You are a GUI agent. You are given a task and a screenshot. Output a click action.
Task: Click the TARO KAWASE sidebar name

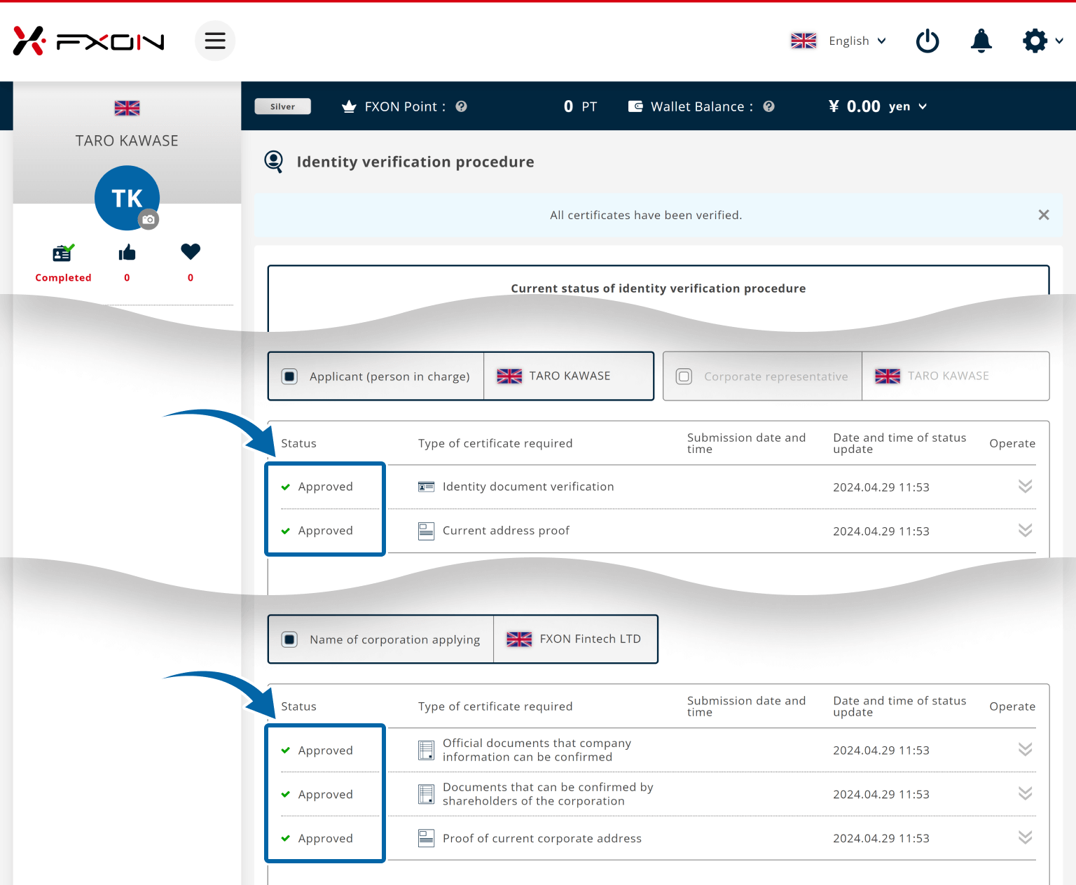coord(127,141)
